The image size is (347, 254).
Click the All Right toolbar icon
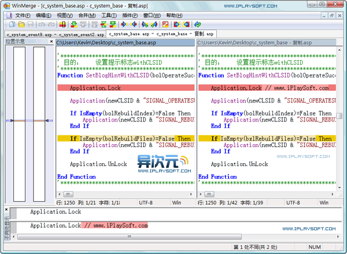[177, 24]
